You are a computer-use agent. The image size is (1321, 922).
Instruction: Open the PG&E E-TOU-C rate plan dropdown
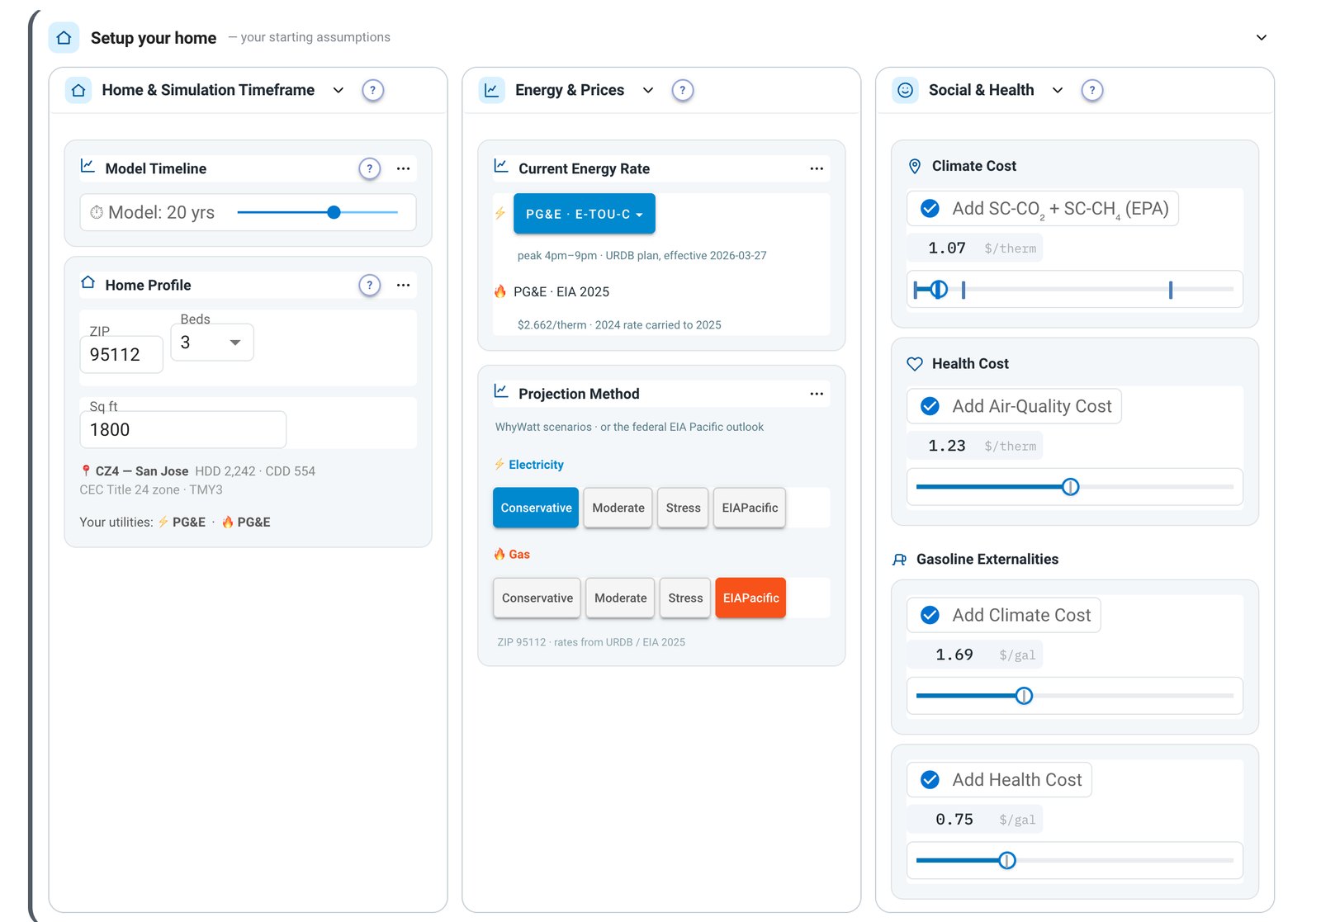click(585, 214)
